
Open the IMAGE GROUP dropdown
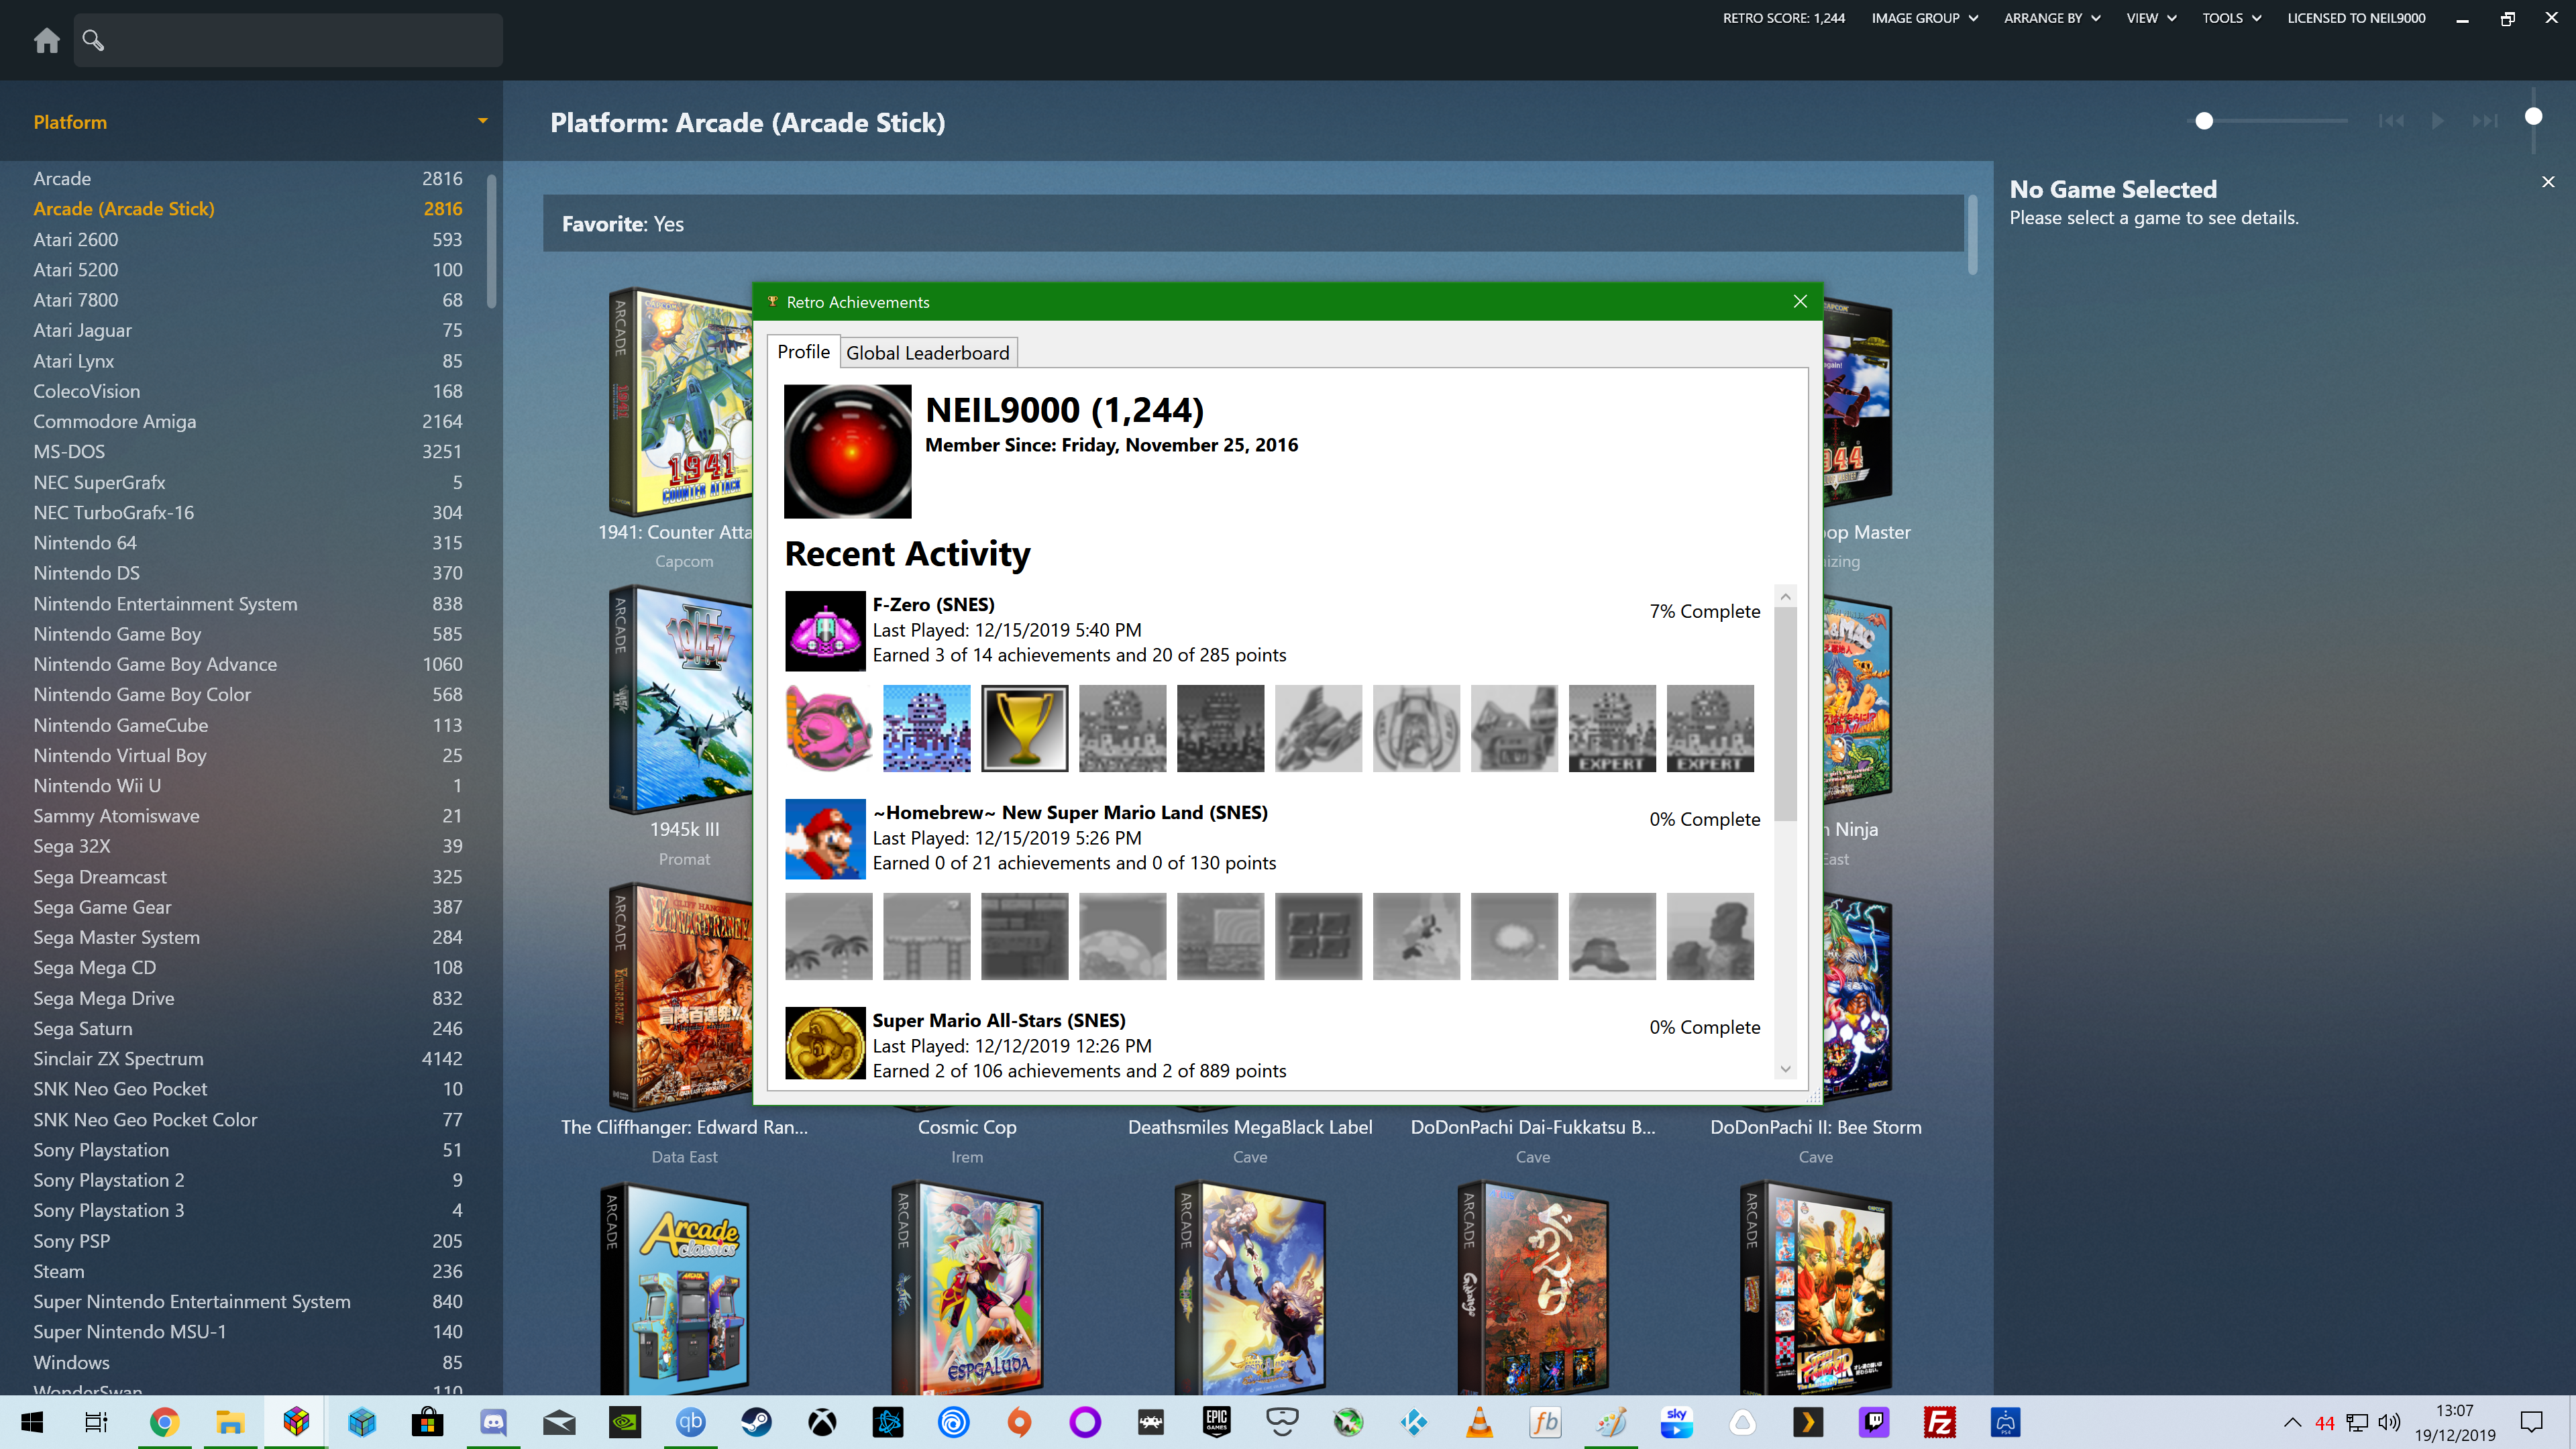click(x=1924, y=18)
